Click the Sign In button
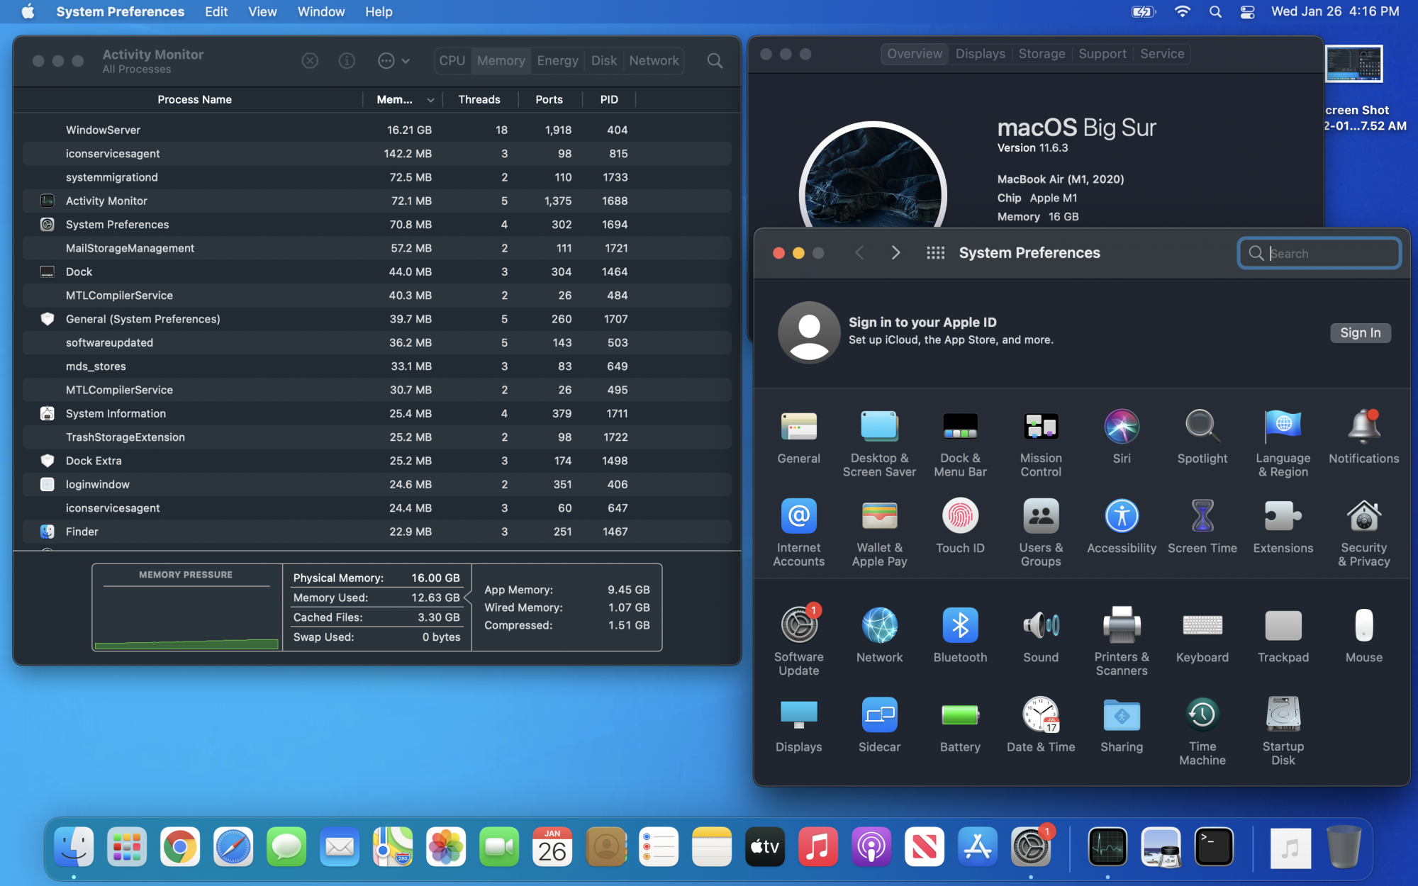1418x886 pixels. (x=1359, y=333)
